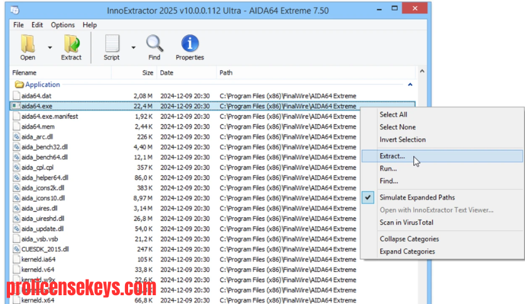Show the Properties info icon
Viewport: 525px width, 304px height.
190,43
